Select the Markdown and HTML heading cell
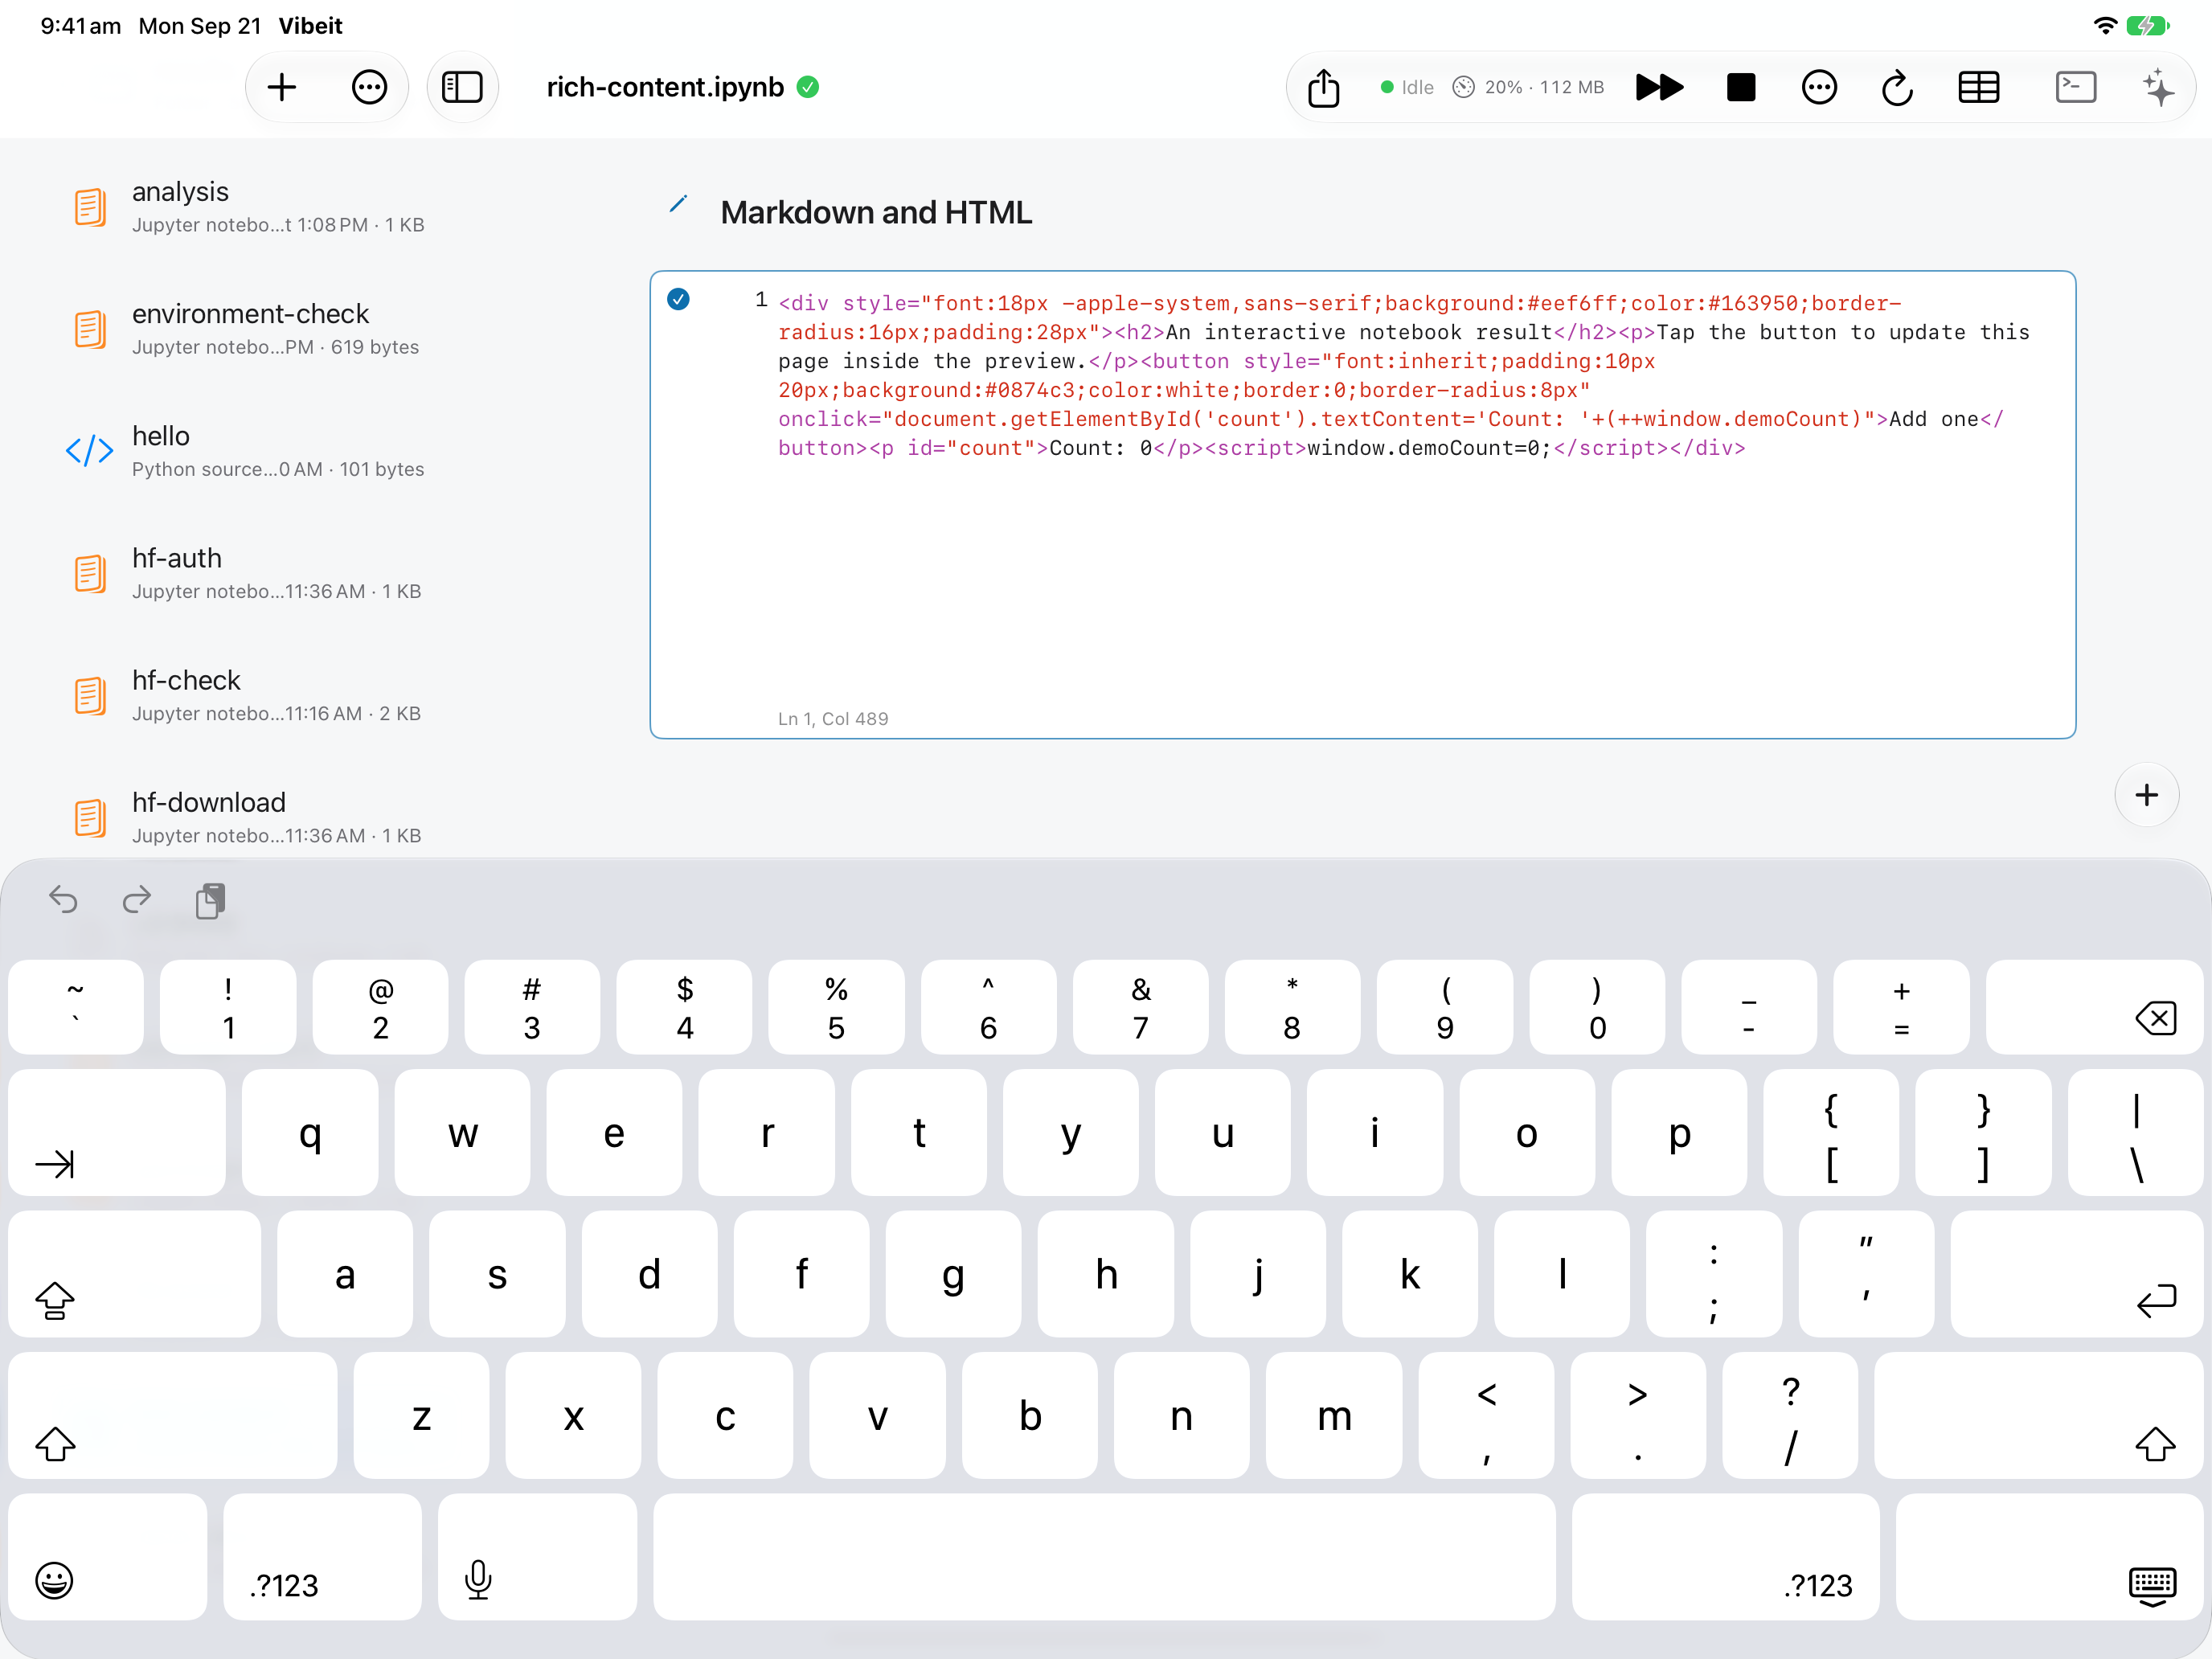This screenshot has height=1659, width=2212. pos(876,213)
